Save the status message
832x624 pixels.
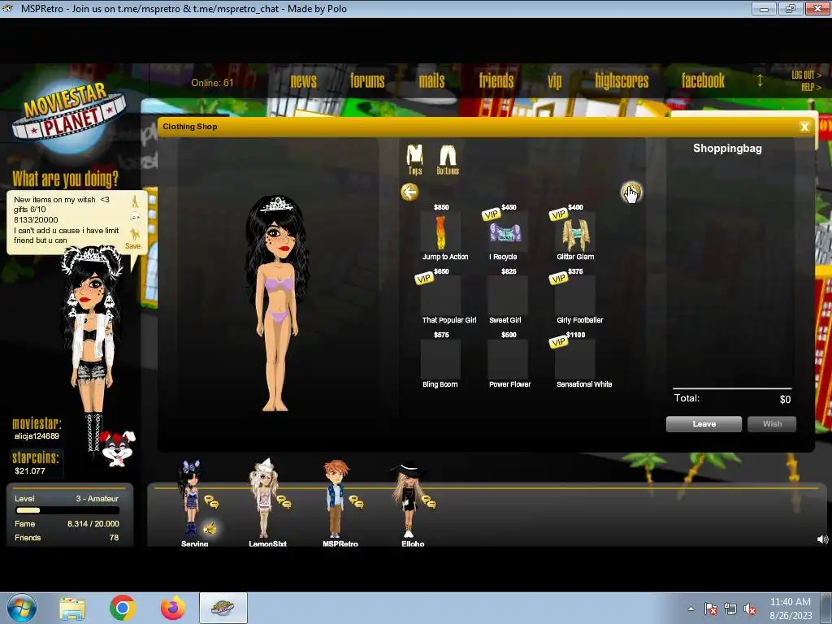click(132, 246)
